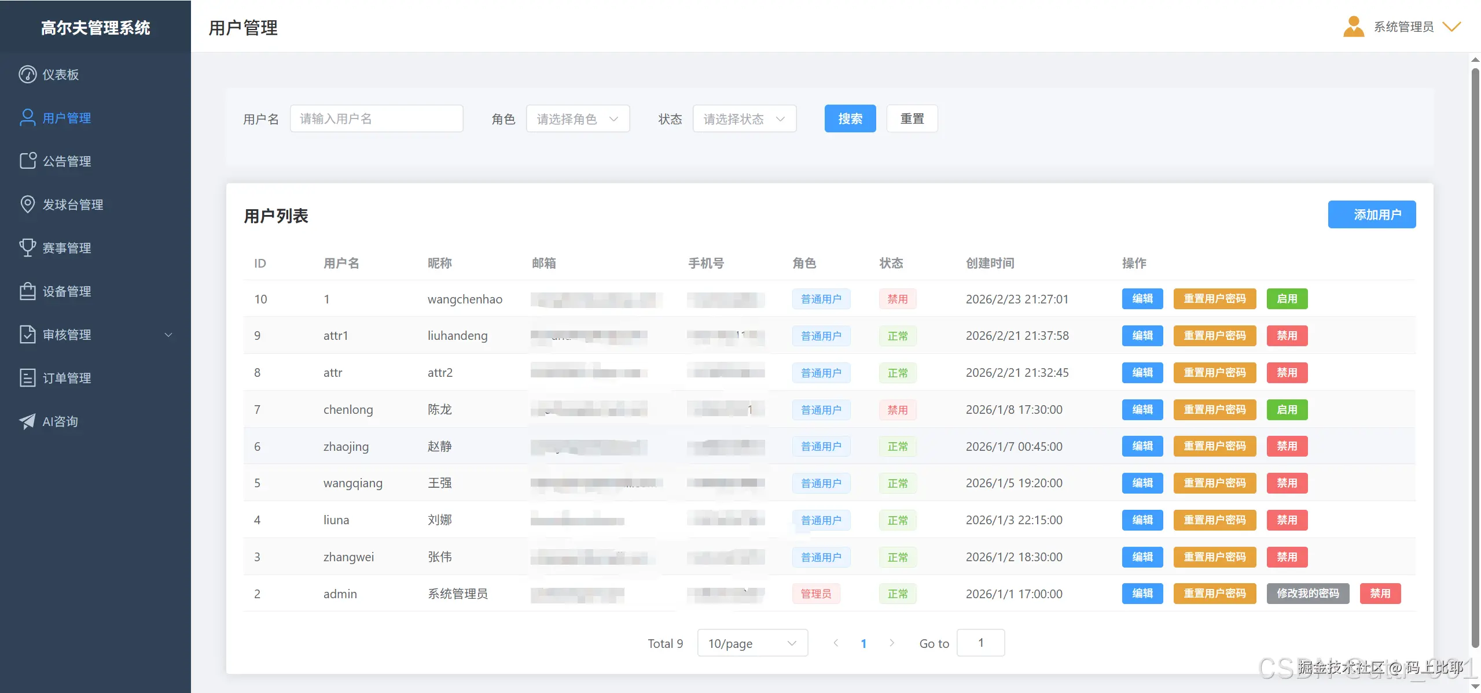Disable user wangqiang with 禁用
Viewport: 1481px width, 693px height.
(x=1287, y=483)
